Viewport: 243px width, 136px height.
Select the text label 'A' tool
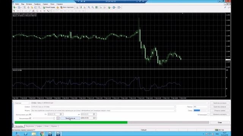41,11
